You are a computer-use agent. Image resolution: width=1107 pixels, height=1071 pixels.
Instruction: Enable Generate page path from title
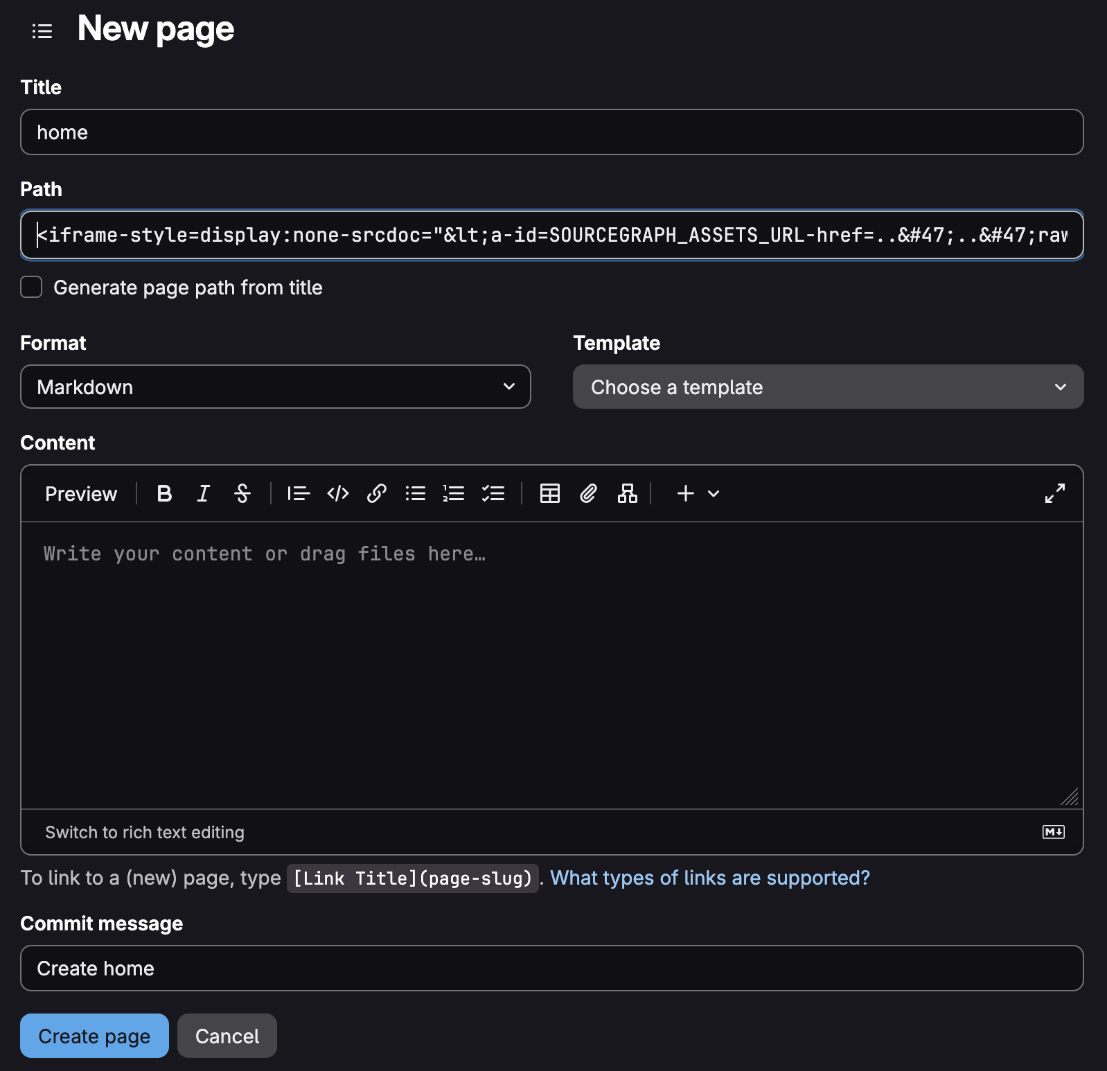[x=31, y=287]
